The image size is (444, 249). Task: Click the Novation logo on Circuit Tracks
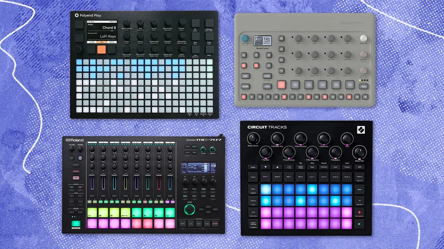(x=361, y=130)
